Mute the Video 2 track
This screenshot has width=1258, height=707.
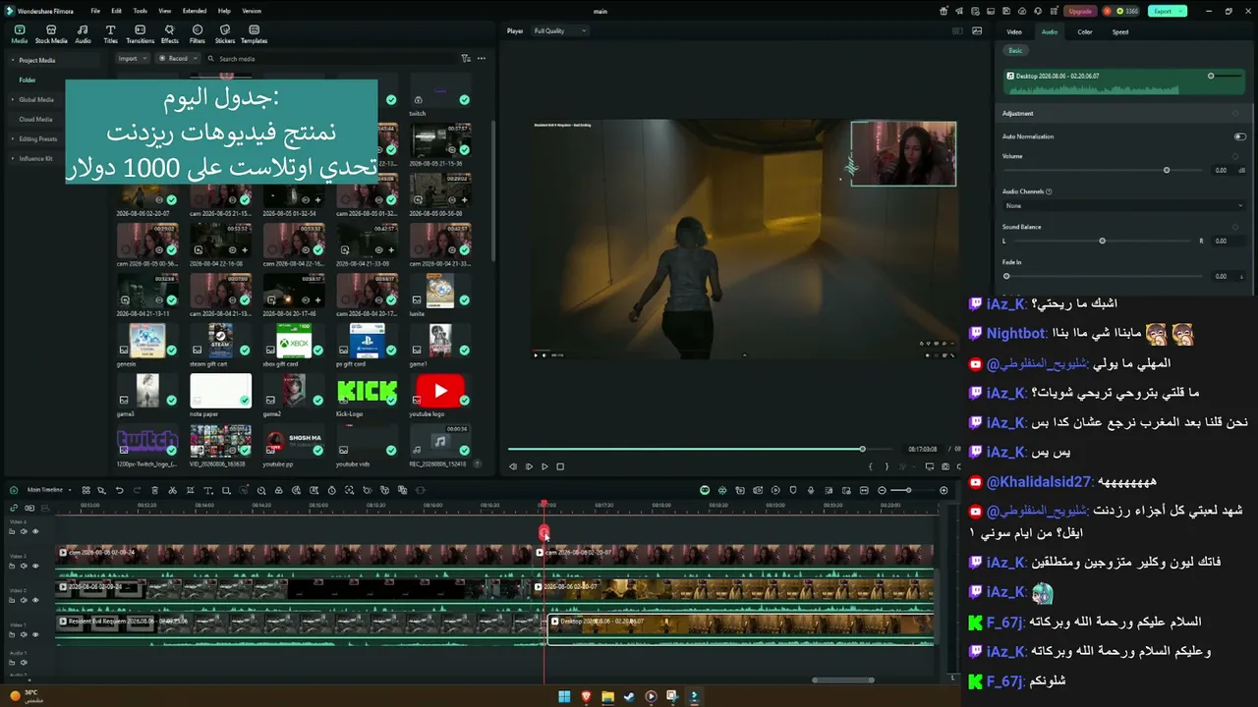pos(24,600)
